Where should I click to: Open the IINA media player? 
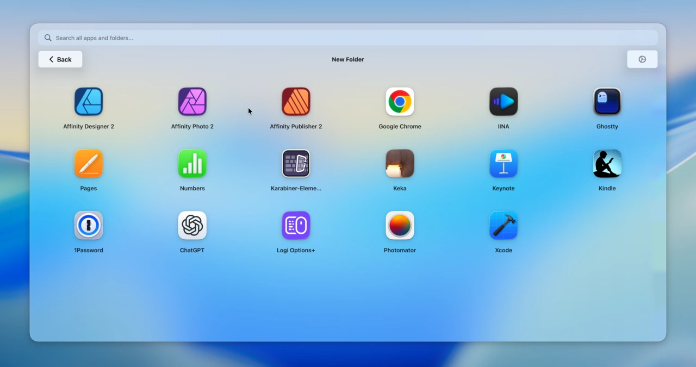click(504, 102)
